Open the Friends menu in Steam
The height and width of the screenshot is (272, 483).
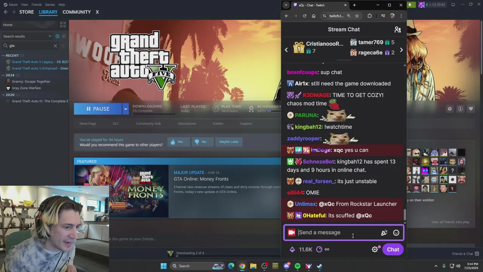[x=37, y=5]
